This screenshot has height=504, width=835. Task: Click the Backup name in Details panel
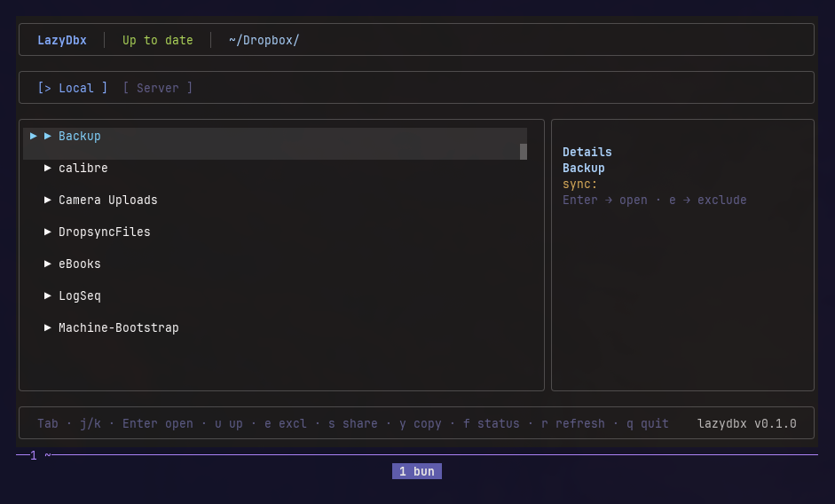pyautogui.click(x=584, y=169)
